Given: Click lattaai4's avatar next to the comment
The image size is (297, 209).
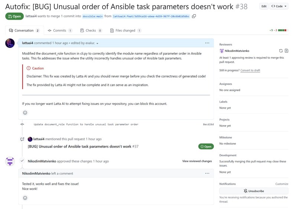Looking at the screenshot, I should (x=10, y=43).
